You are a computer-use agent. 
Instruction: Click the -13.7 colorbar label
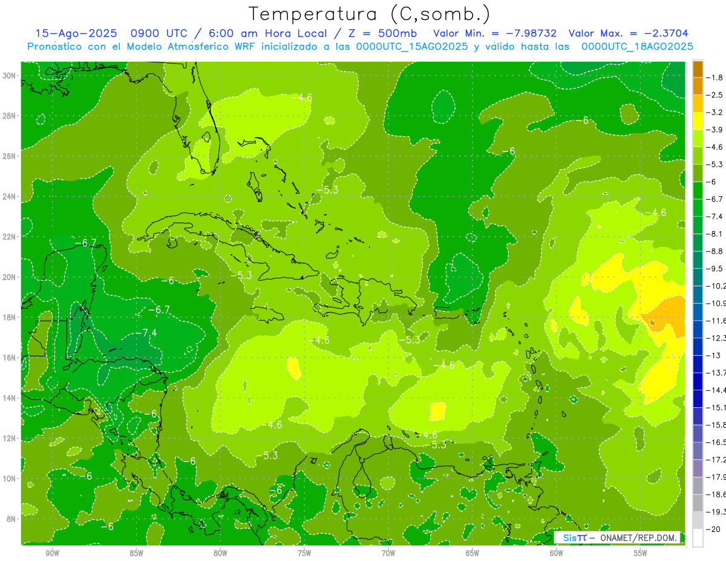(x=717, y=373)
